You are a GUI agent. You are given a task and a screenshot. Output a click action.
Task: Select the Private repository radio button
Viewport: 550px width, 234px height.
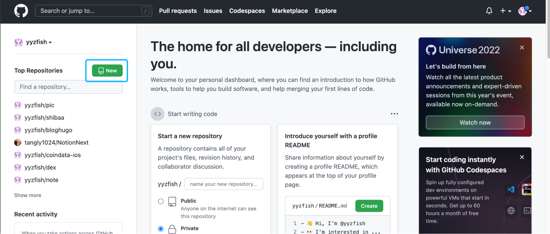161,229
